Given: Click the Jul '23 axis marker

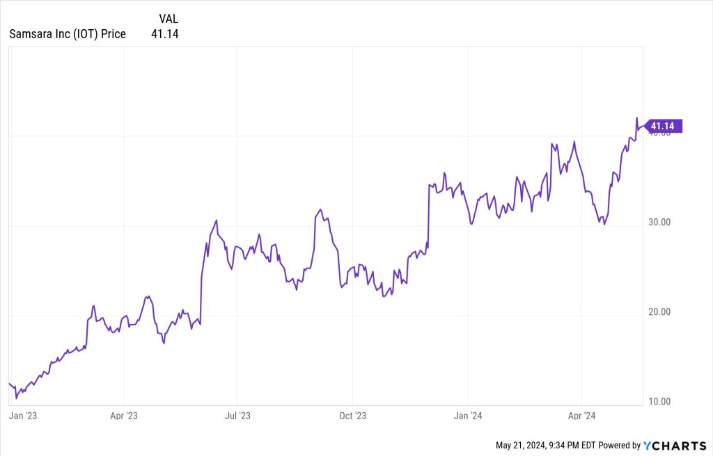Looking at the screenshot, I should [x=237, y=416].
